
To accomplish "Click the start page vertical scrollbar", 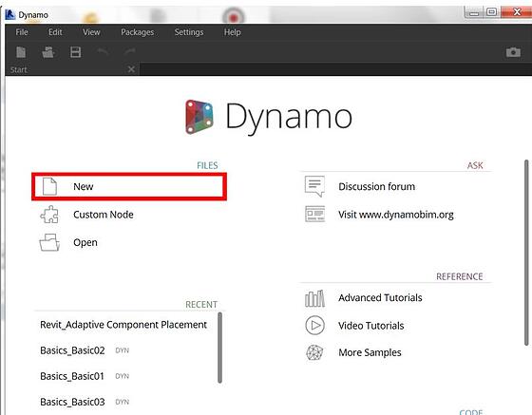I will pos(526,253).
